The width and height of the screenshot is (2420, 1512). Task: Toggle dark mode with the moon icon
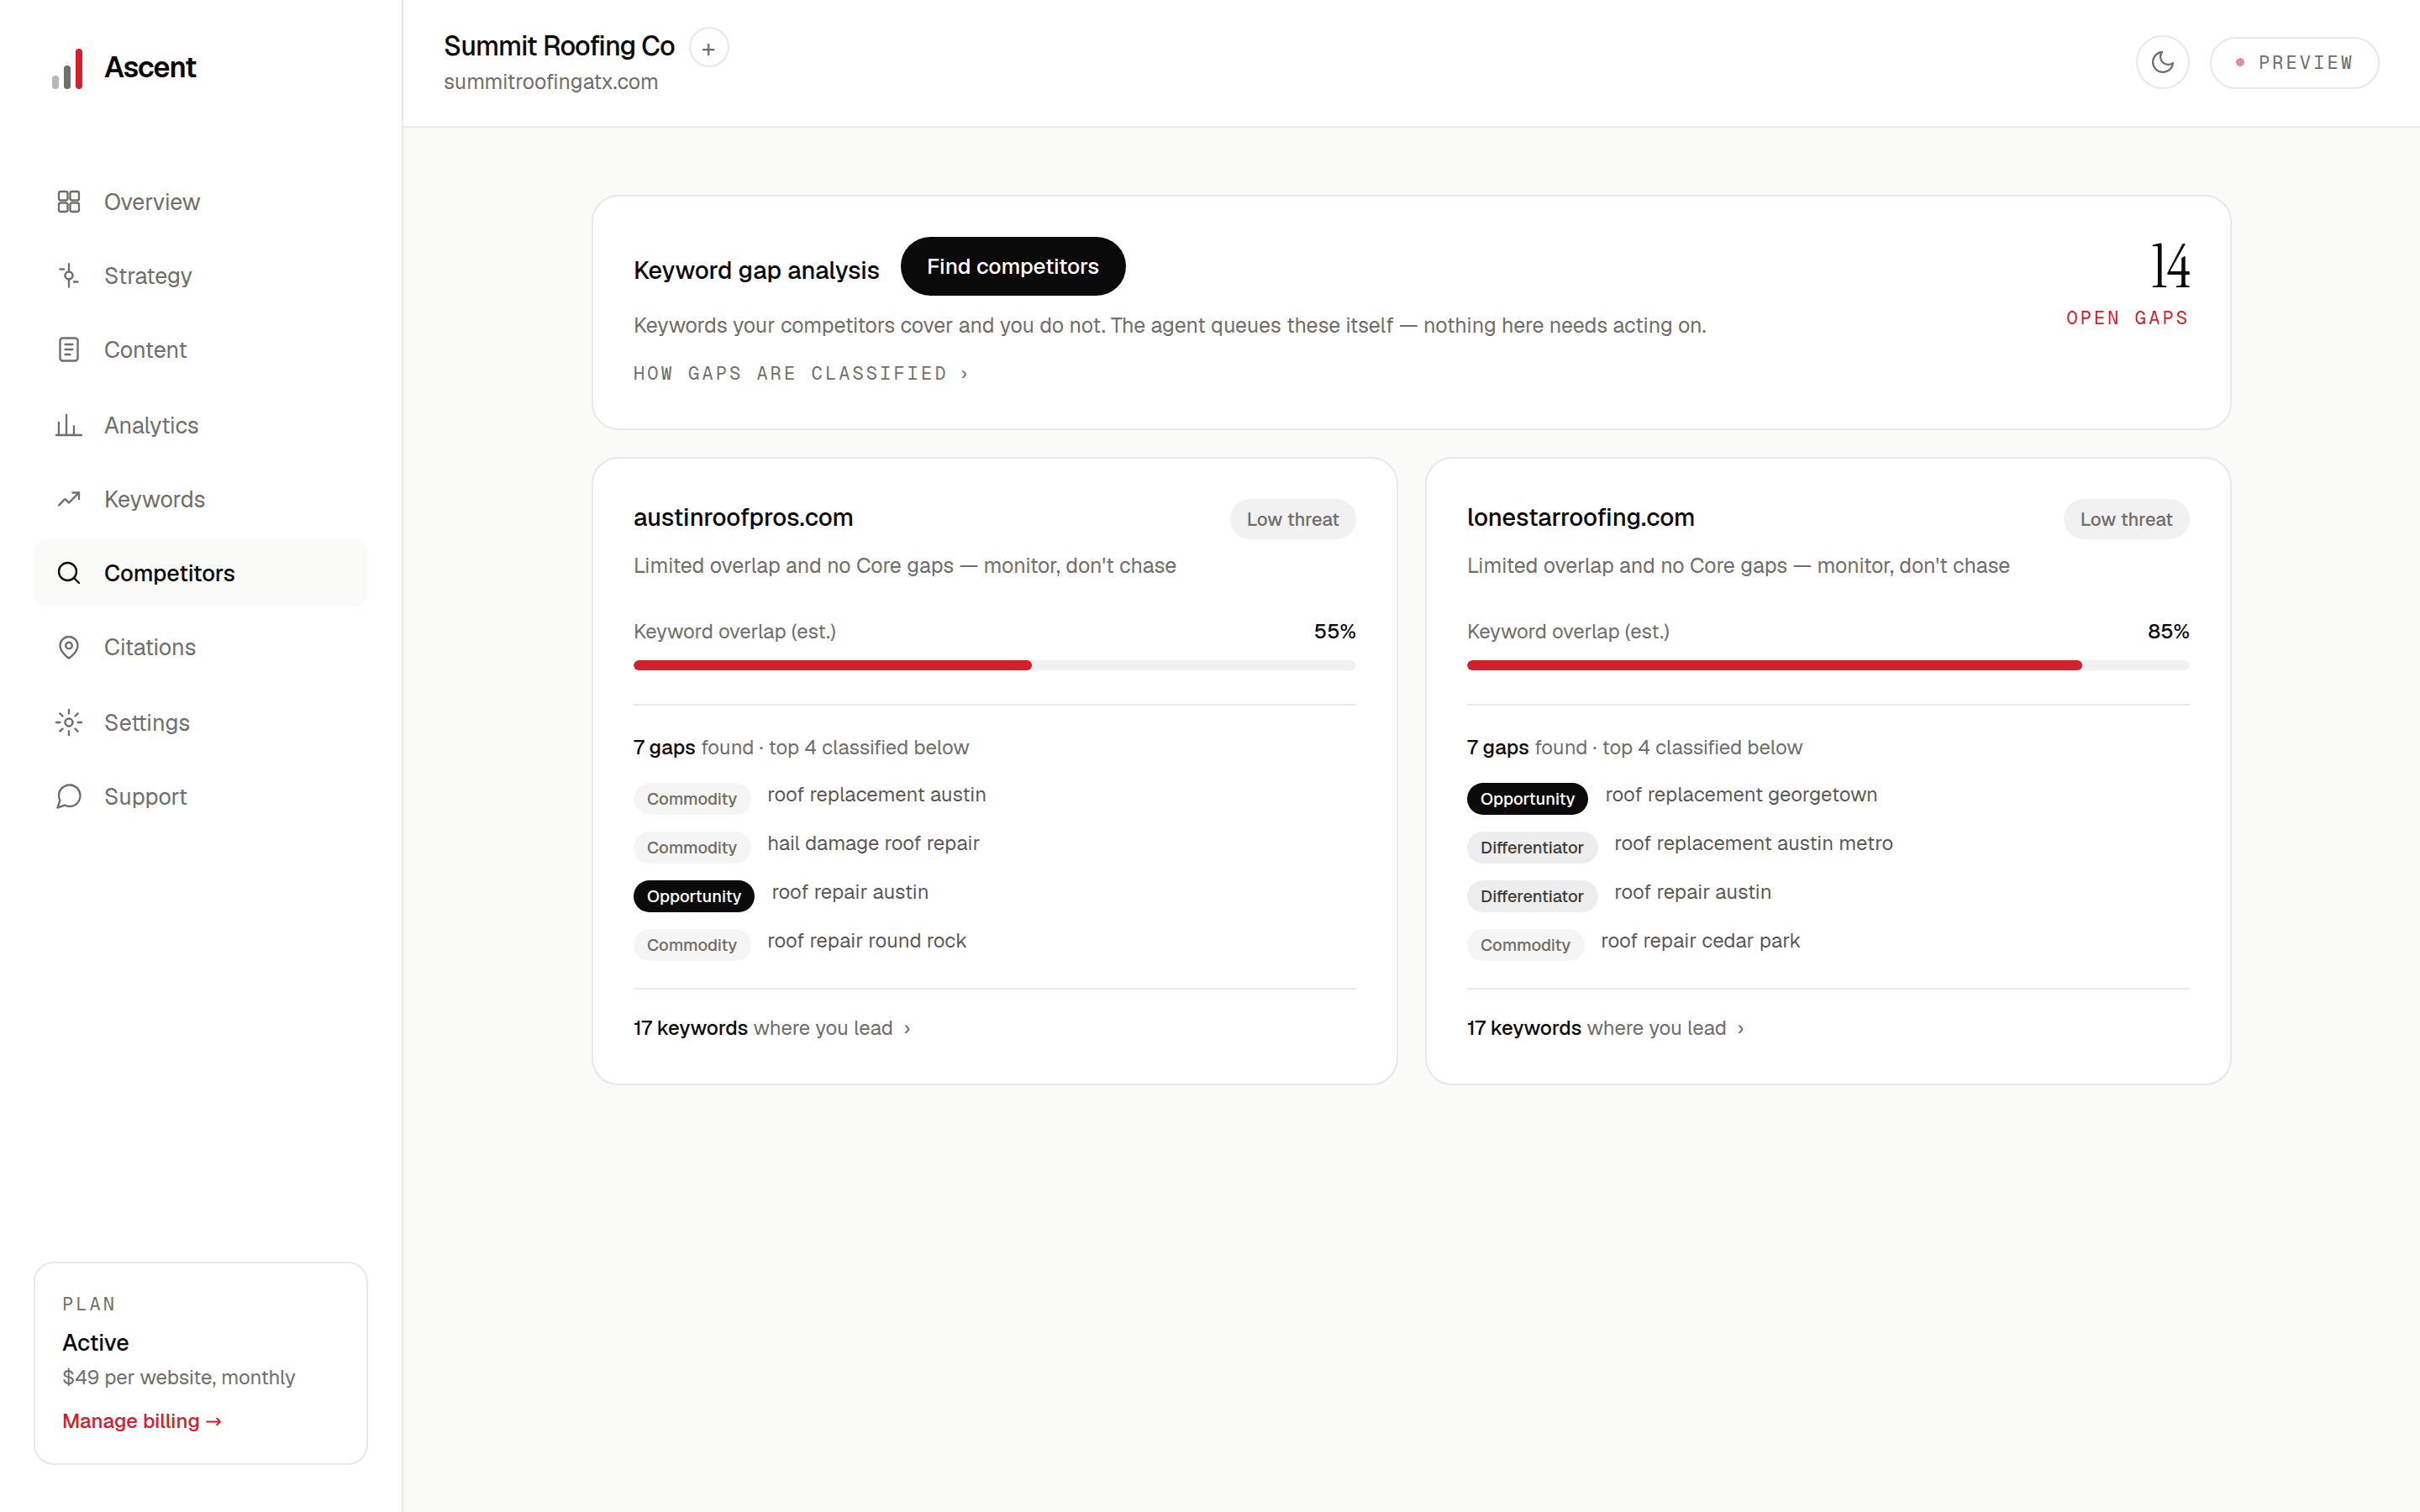[2162, 63]
